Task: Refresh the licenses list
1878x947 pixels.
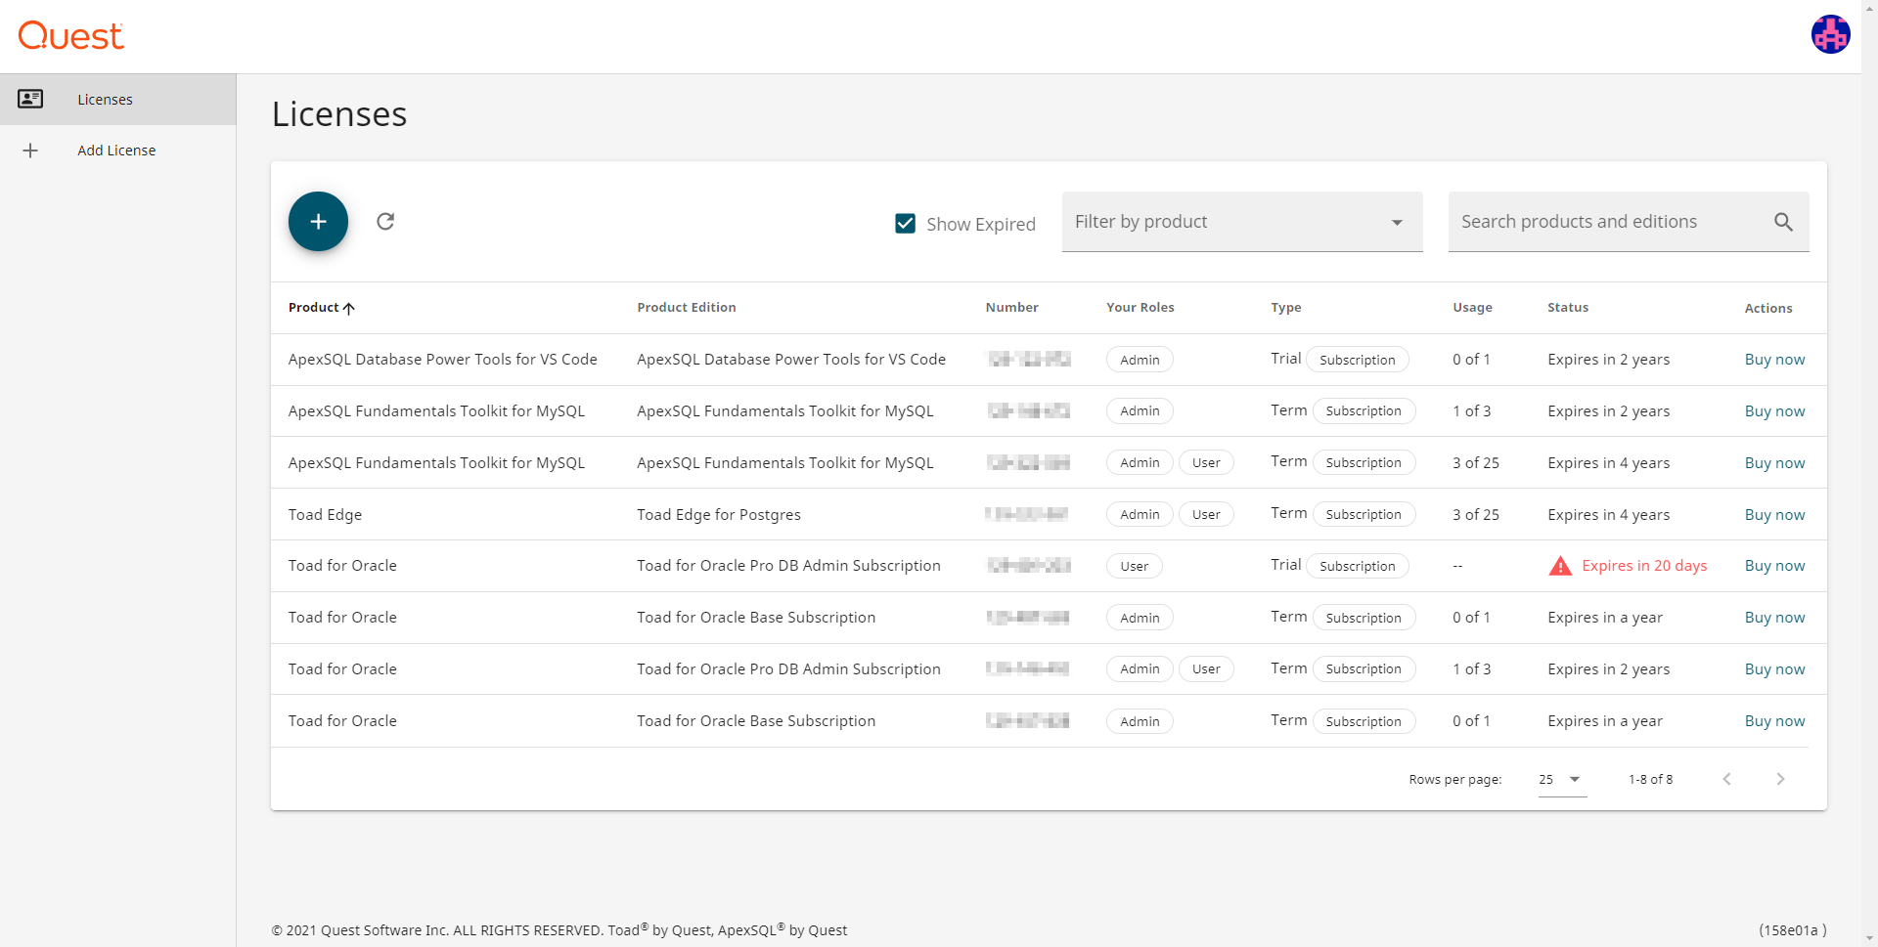Action: click(385, 222)
